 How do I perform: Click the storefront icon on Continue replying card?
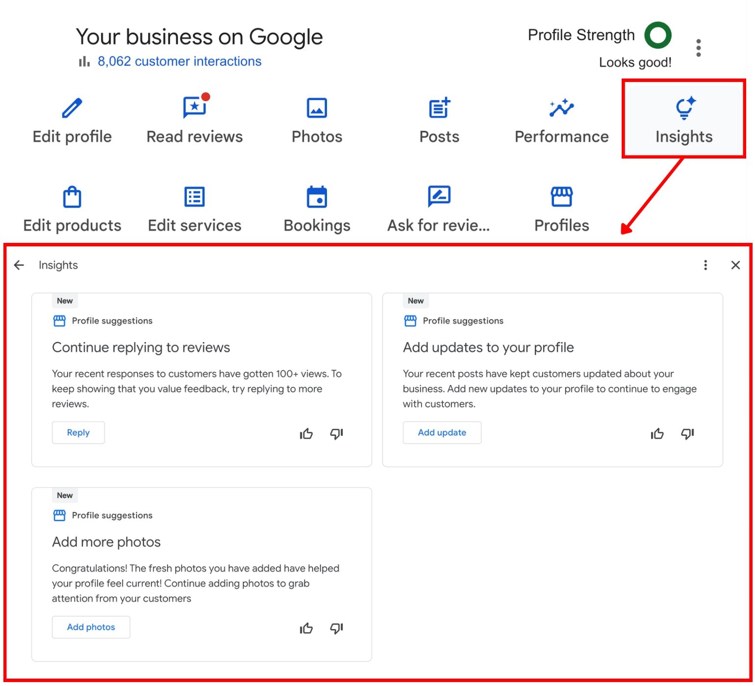(x=59, y=321)
